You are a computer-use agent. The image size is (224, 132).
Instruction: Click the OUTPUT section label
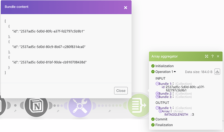162,103
